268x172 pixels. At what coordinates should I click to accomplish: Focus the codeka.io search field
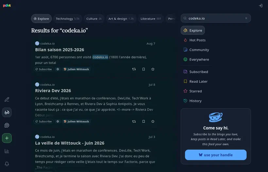click(216, 18)
